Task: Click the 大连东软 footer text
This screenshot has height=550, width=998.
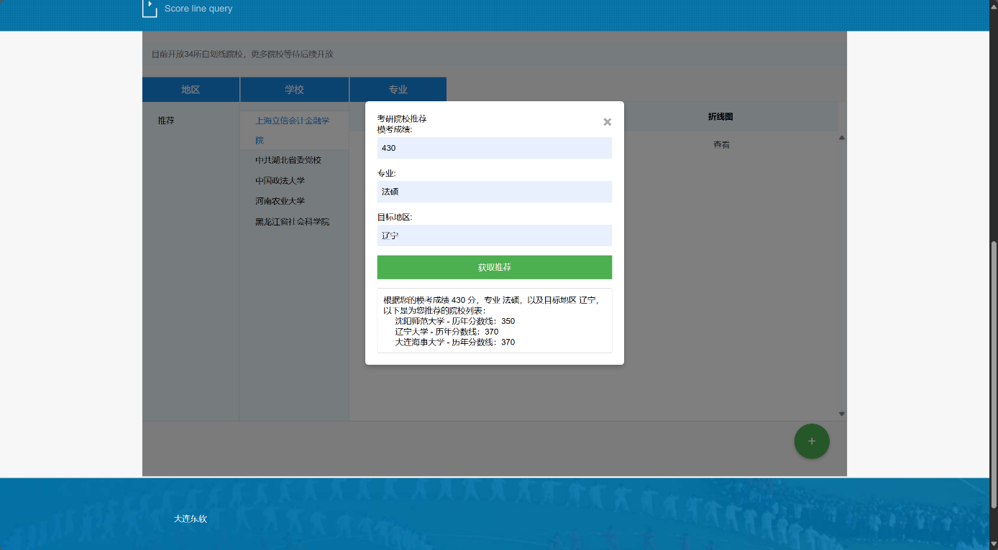Action: click(x=191, y=518)
